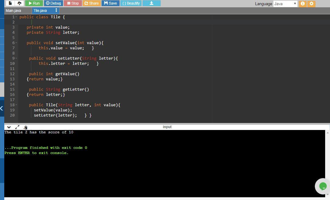
Task: Click the console scrollbar down arrow
Action: click(328, 195)
